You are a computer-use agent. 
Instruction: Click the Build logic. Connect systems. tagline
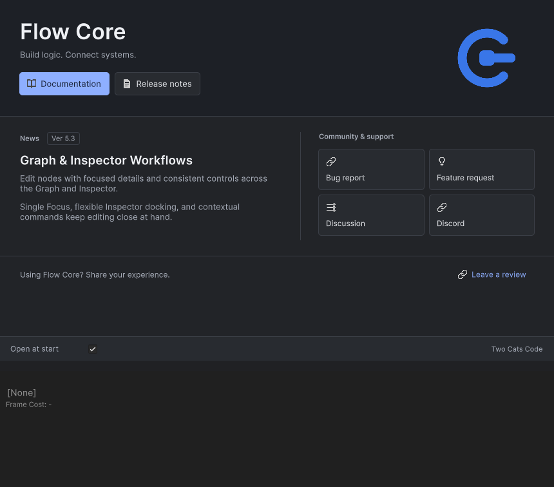click(x=78, y=55)
